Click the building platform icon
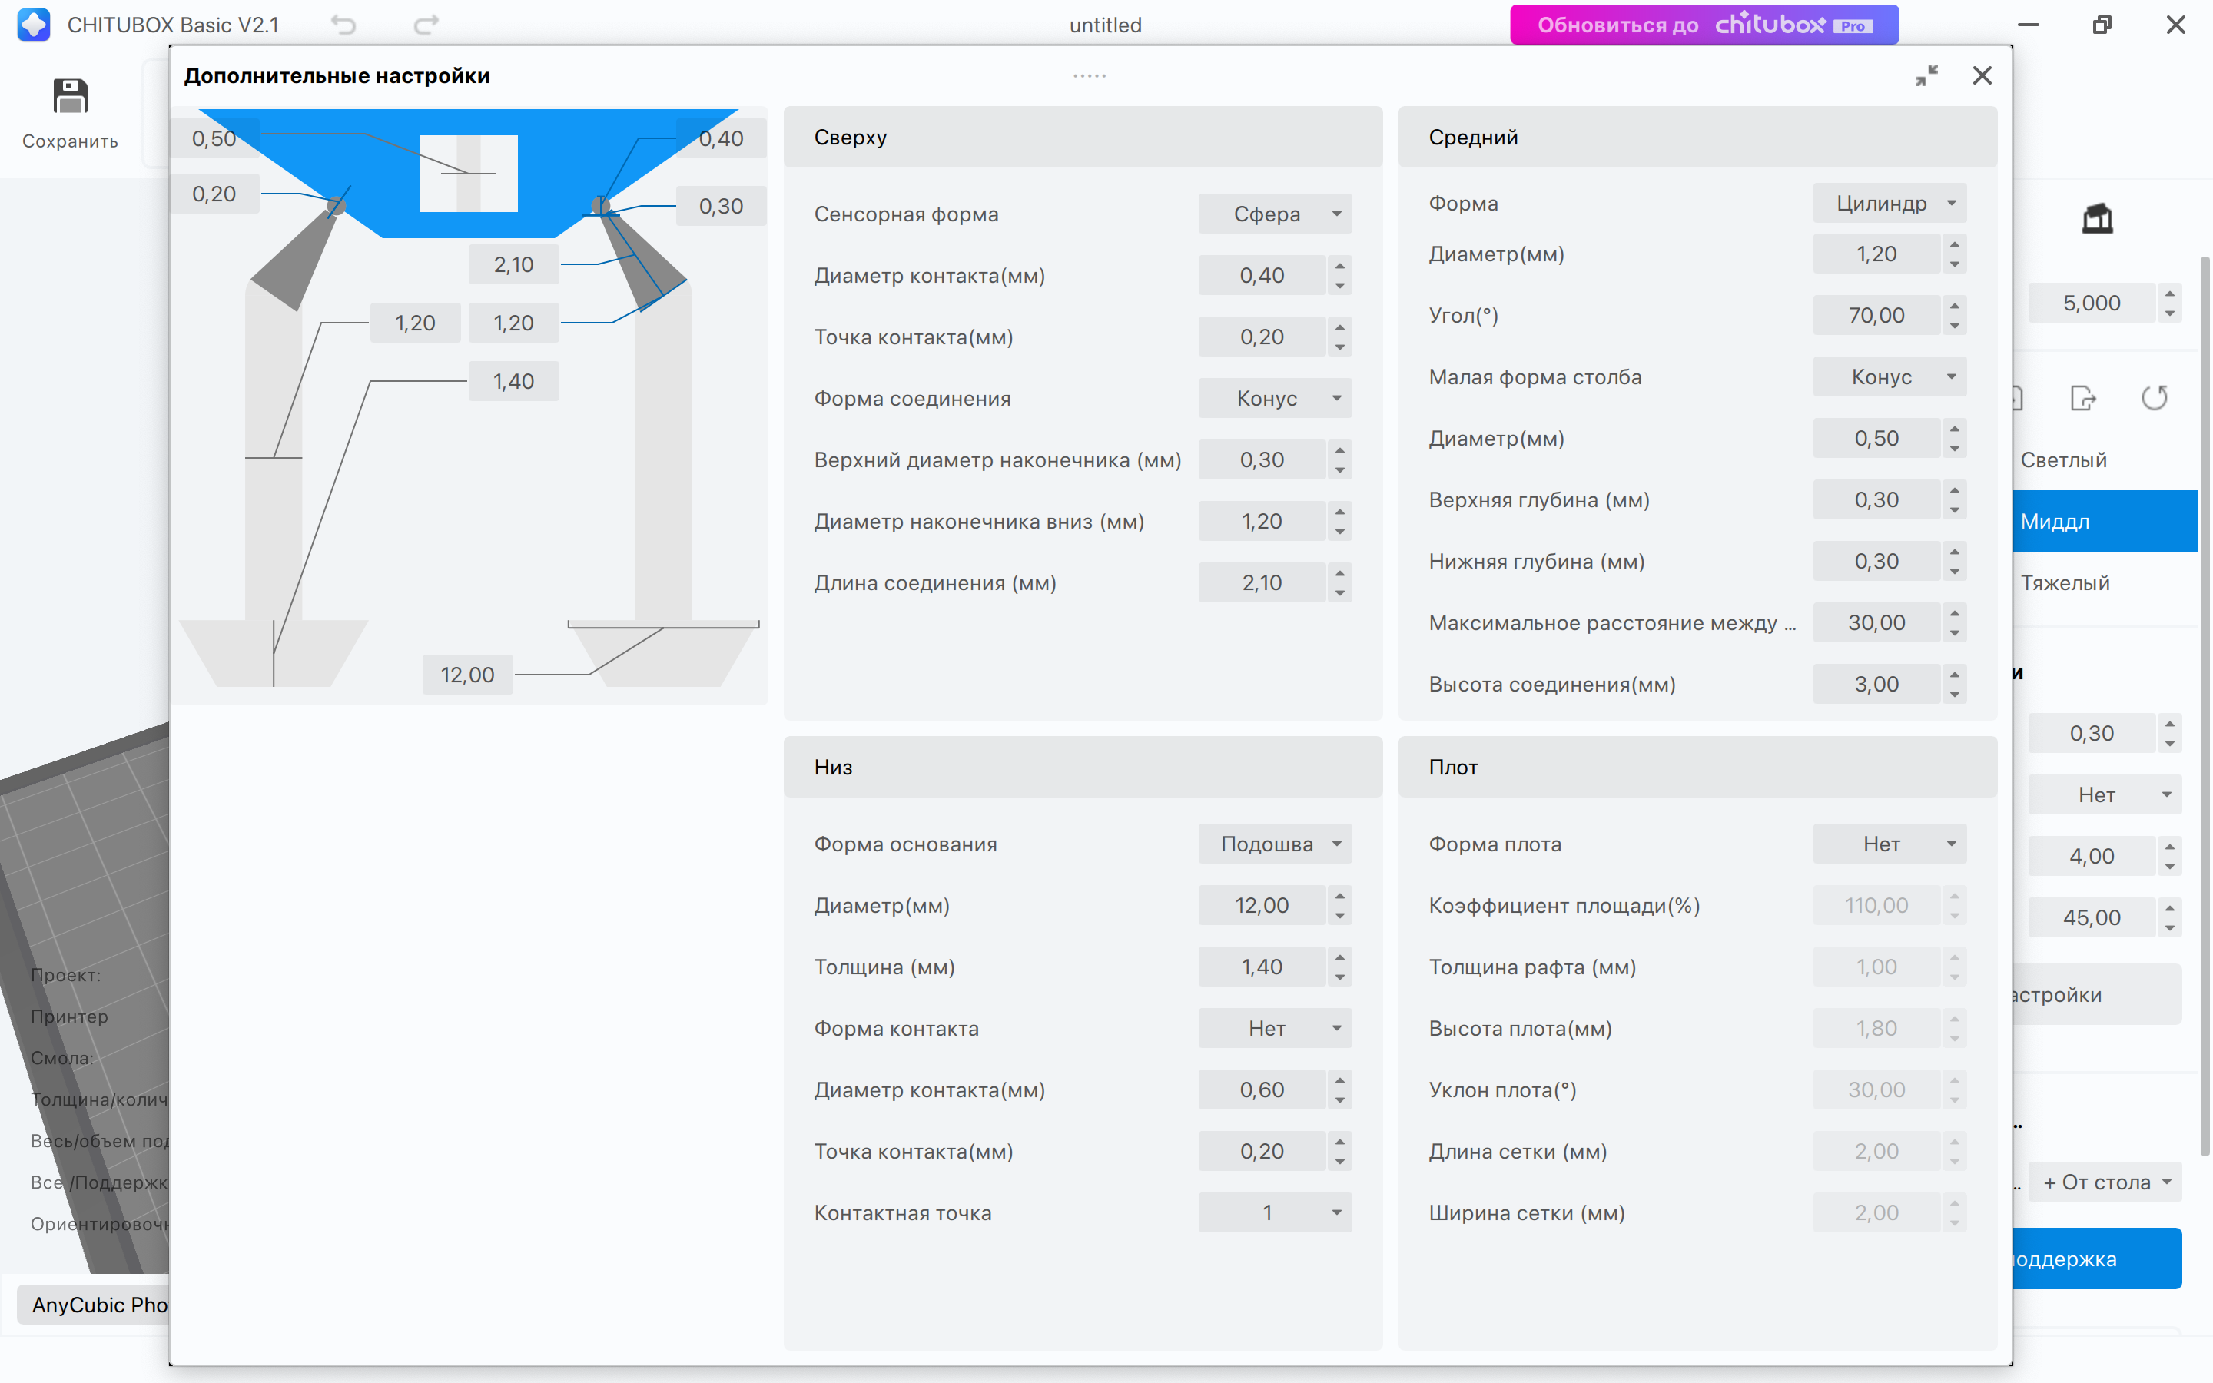The width and height of the screenshot is (2213, 1383). tap(2097, 219)
